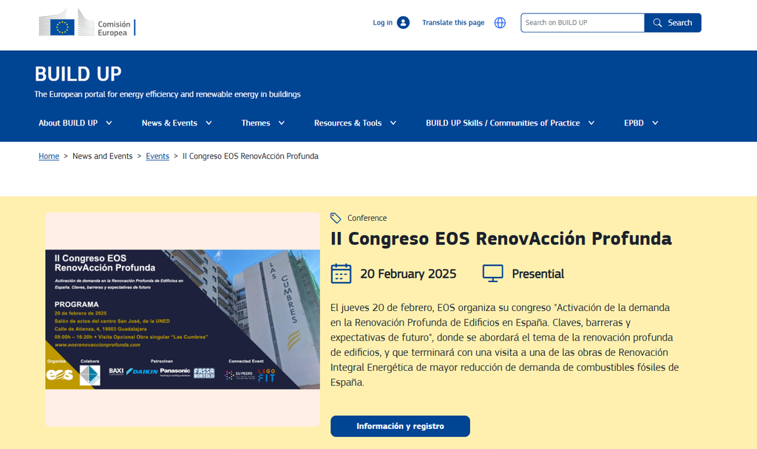Expand the EPBD dropdown chevron
Viewport: 757px width, 449px height.
coord(655,123)
